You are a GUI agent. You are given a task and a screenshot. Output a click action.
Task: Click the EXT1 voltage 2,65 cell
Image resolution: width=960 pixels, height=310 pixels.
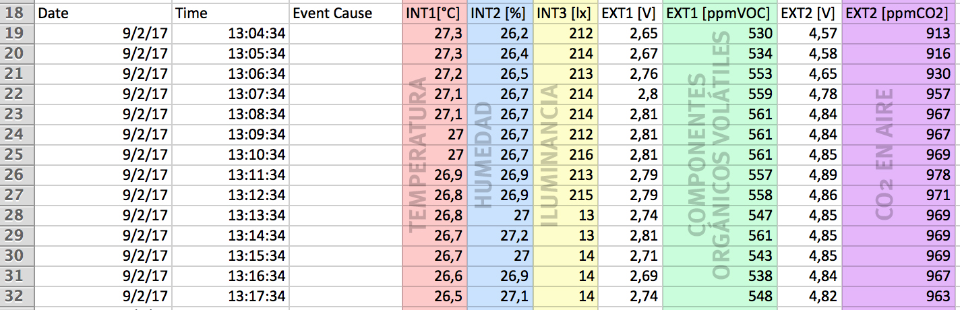[x=630, y=34]
